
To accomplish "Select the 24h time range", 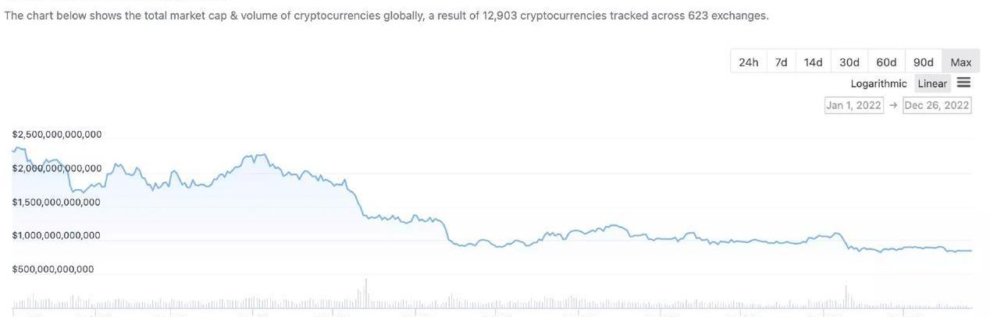I will [748, 62].
